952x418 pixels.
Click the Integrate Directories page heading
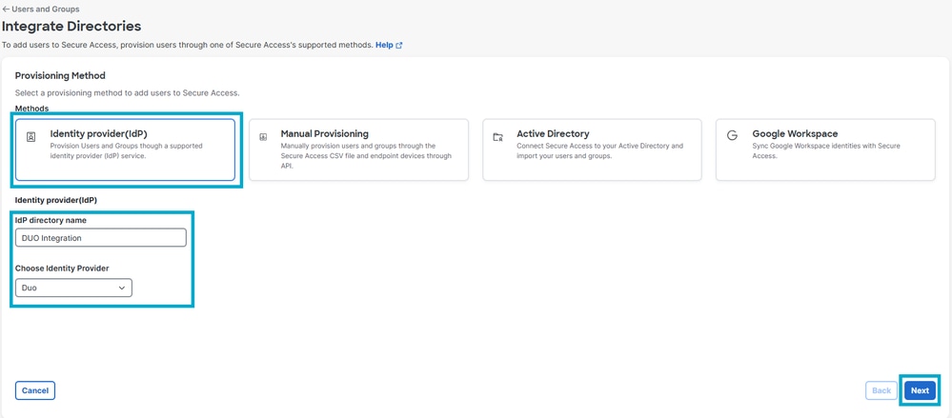pyautogui.click(x=71, y=27)
